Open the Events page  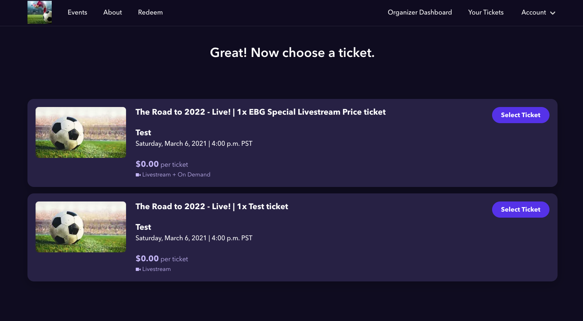click(78, 13)
